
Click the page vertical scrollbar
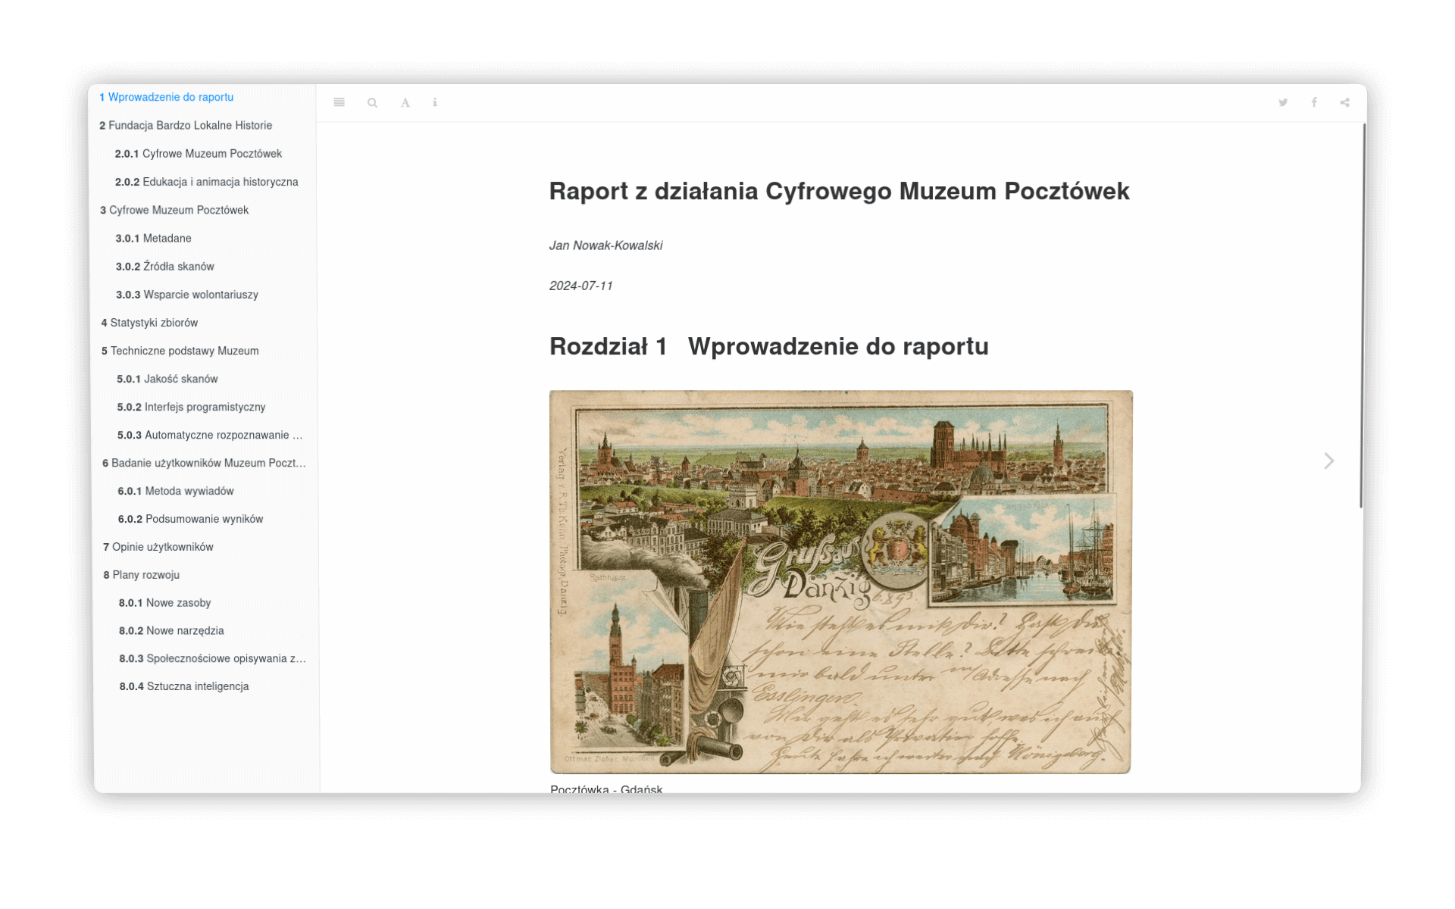1362,316
